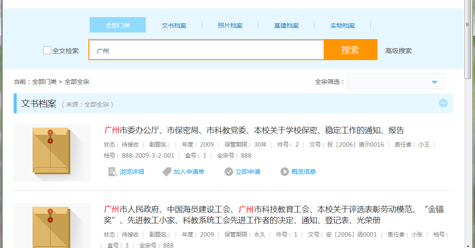The width and height of the screenshot is (475, 248).
Task: Open the 广州市委办公厅 record title
Action: (x=254, y=130)
